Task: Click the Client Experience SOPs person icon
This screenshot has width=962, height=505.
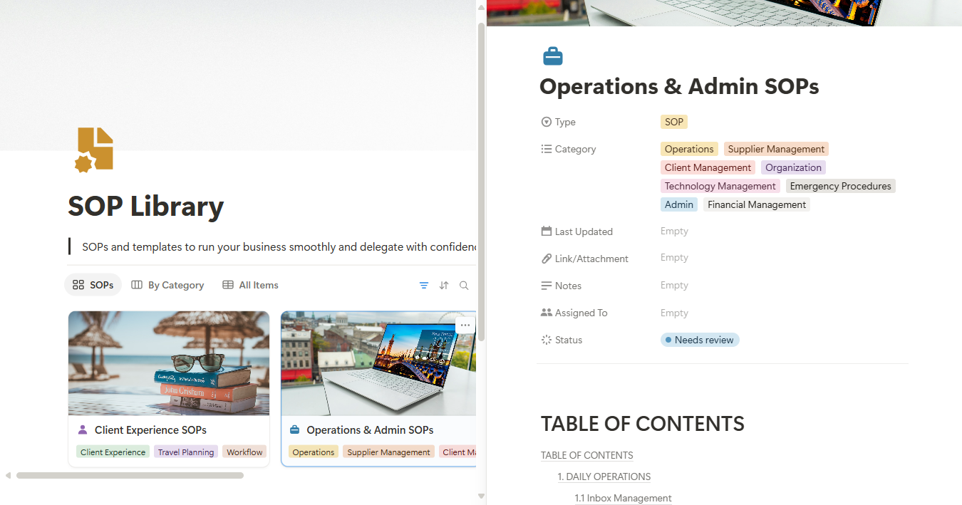Action: pos(82,430)
